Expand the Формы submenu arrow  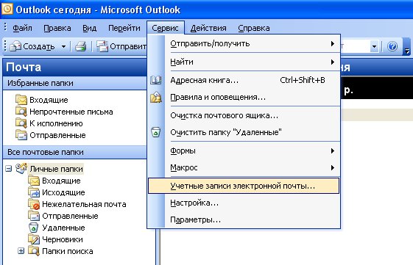click(x=333, y=150)
